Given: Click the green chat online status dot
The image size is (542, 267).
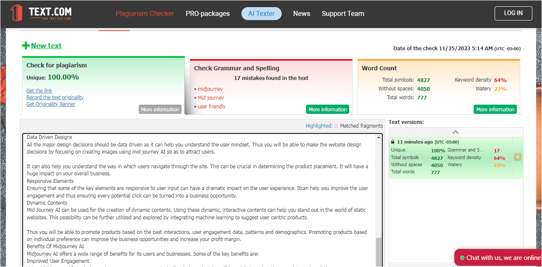Looking at the screenshot, I should point(462,258).
